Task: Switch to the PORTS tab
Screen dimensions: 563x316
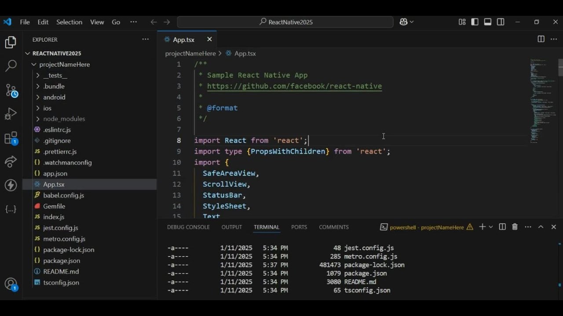Action: [x=299, y=227]
